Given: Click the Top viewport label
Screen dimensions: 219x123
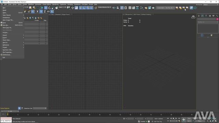Looking at the screenshot, I should 52,14.
